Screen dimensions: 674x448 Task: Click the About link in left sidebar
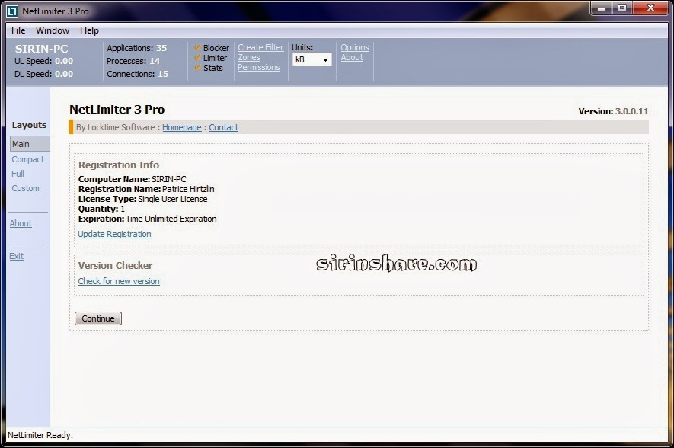point(21,223)
